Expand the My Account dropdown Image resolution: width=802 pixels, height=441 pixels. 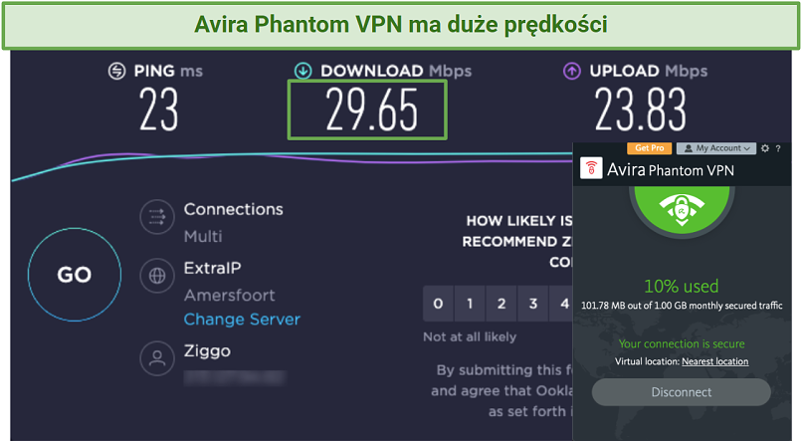pyautogui.click(x=716, y=148)
